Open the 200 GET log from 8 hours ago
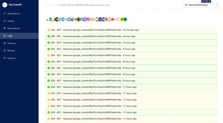 coord(131,68)
